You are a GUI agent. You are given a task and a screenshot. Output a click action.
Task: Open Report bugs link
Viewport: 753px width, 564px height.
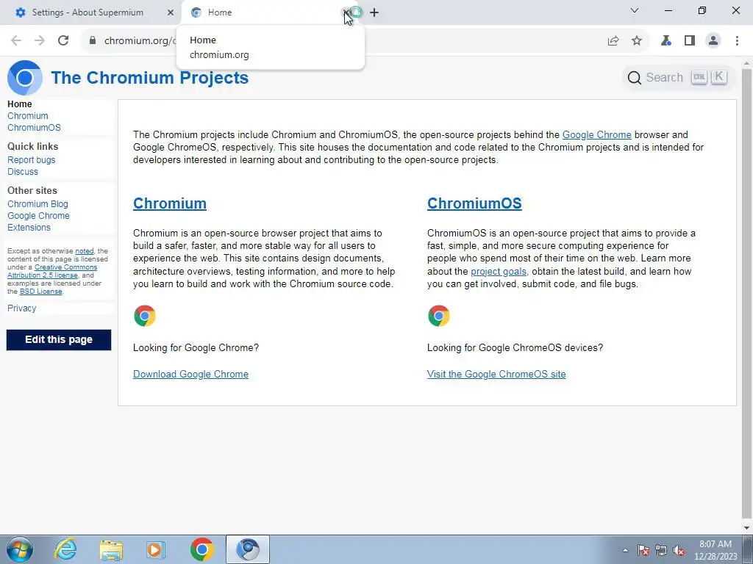(31, 160)
